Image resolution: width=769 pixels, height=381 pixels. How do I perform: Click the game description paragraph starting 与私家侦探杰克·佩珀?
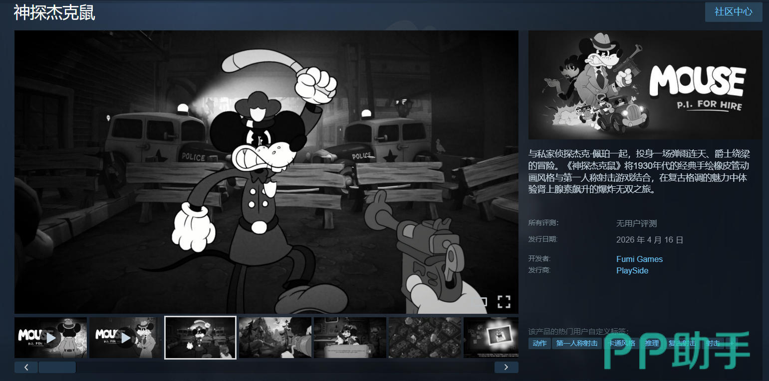(638, 172)
